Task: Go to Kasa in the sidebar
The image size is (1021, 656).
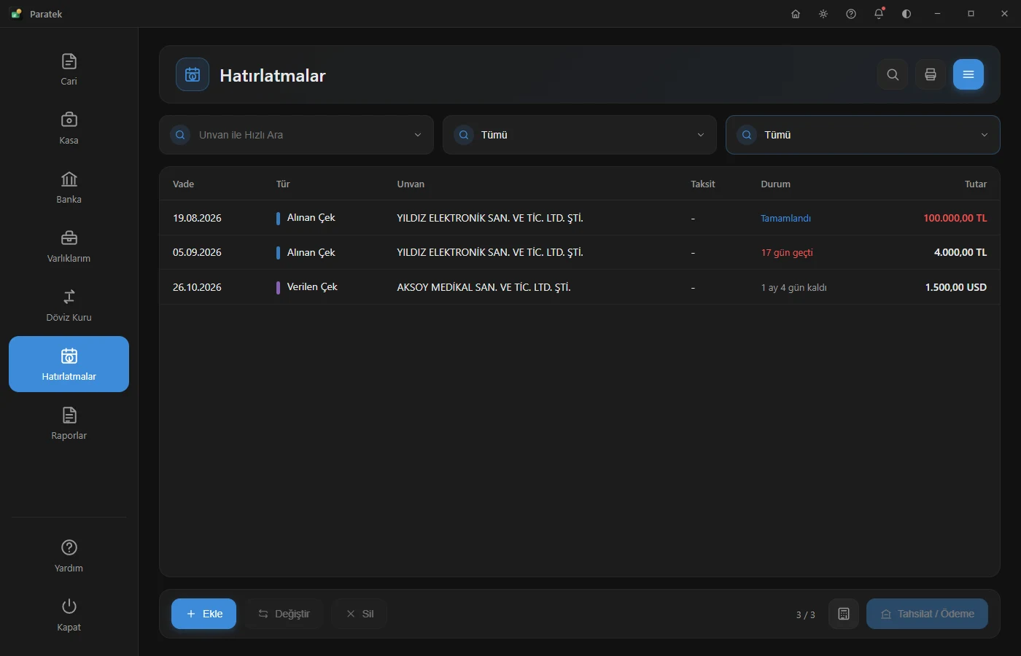Action: [x=69, y=128]
